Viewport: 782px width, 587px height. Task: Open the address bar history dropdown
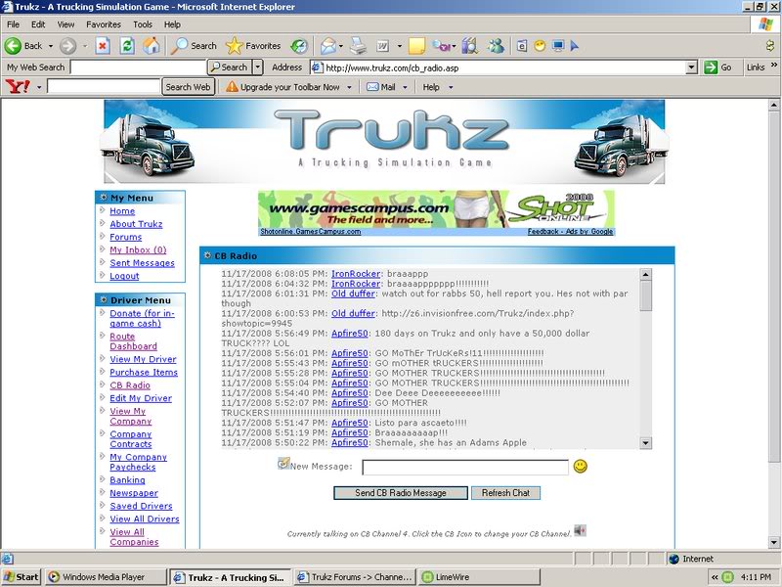click(693, 68)
